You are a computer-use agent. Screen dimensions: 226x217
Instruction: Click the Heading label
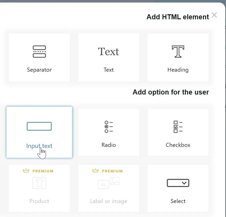pyautogui.click(x=178, y=70)
